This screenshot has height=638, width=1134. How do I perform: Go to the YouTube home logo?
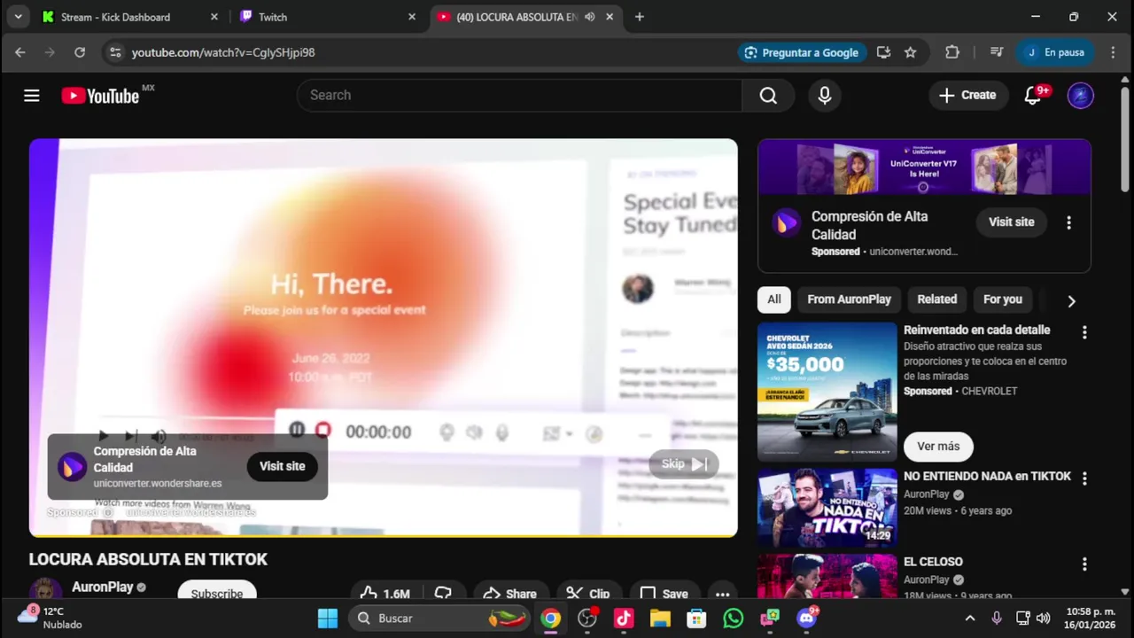coord(100,96)
